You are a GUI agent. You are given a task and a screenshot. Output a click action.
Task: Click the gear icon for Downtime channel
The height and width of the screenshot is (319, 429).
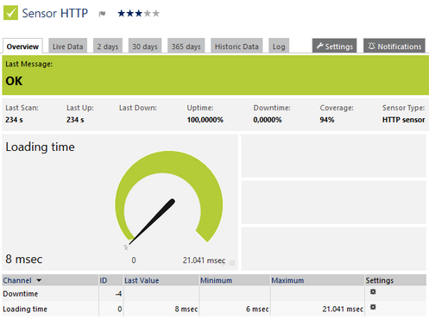tap(373, 292)
